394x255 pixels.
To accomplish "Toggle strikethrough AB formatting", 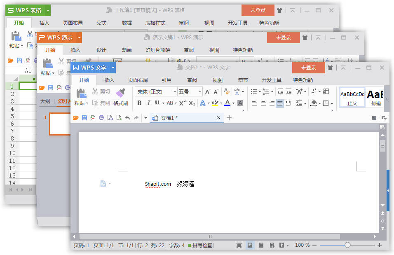I will tap(170, 103).
